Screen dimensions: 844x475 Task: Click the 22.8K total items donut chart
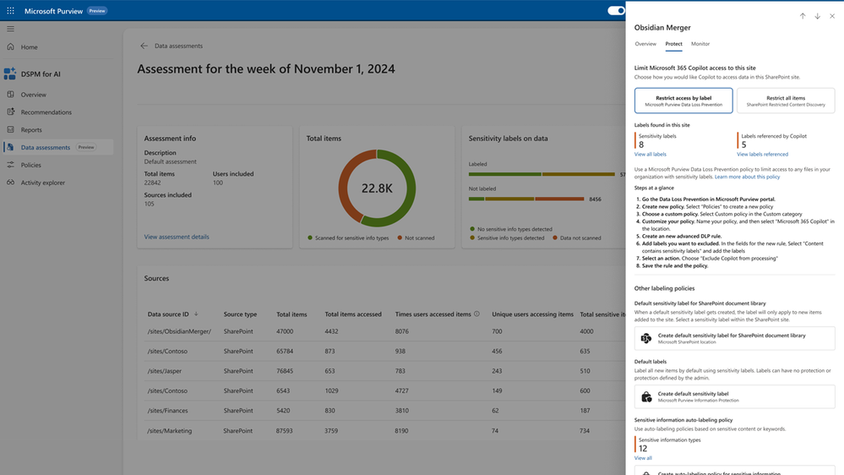tap(377, 188)
